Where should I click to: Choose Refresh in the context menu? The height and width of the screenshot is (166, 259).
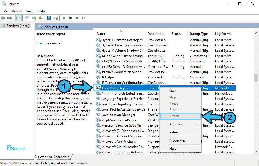[x=180, y=132]
